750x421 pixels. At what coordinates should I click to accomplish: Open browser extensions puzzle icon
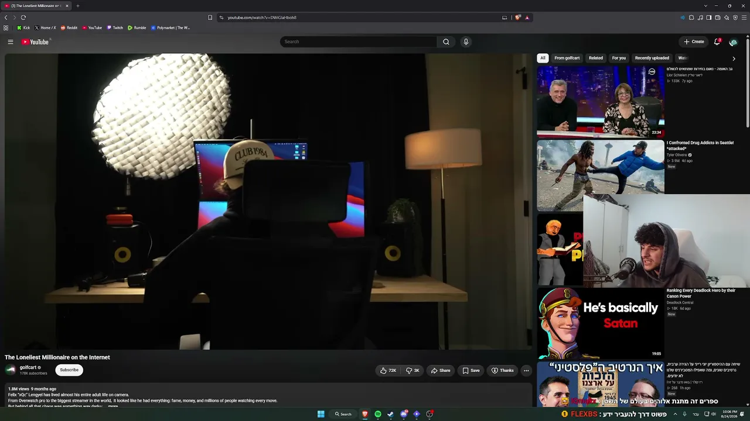click(691, 18)
